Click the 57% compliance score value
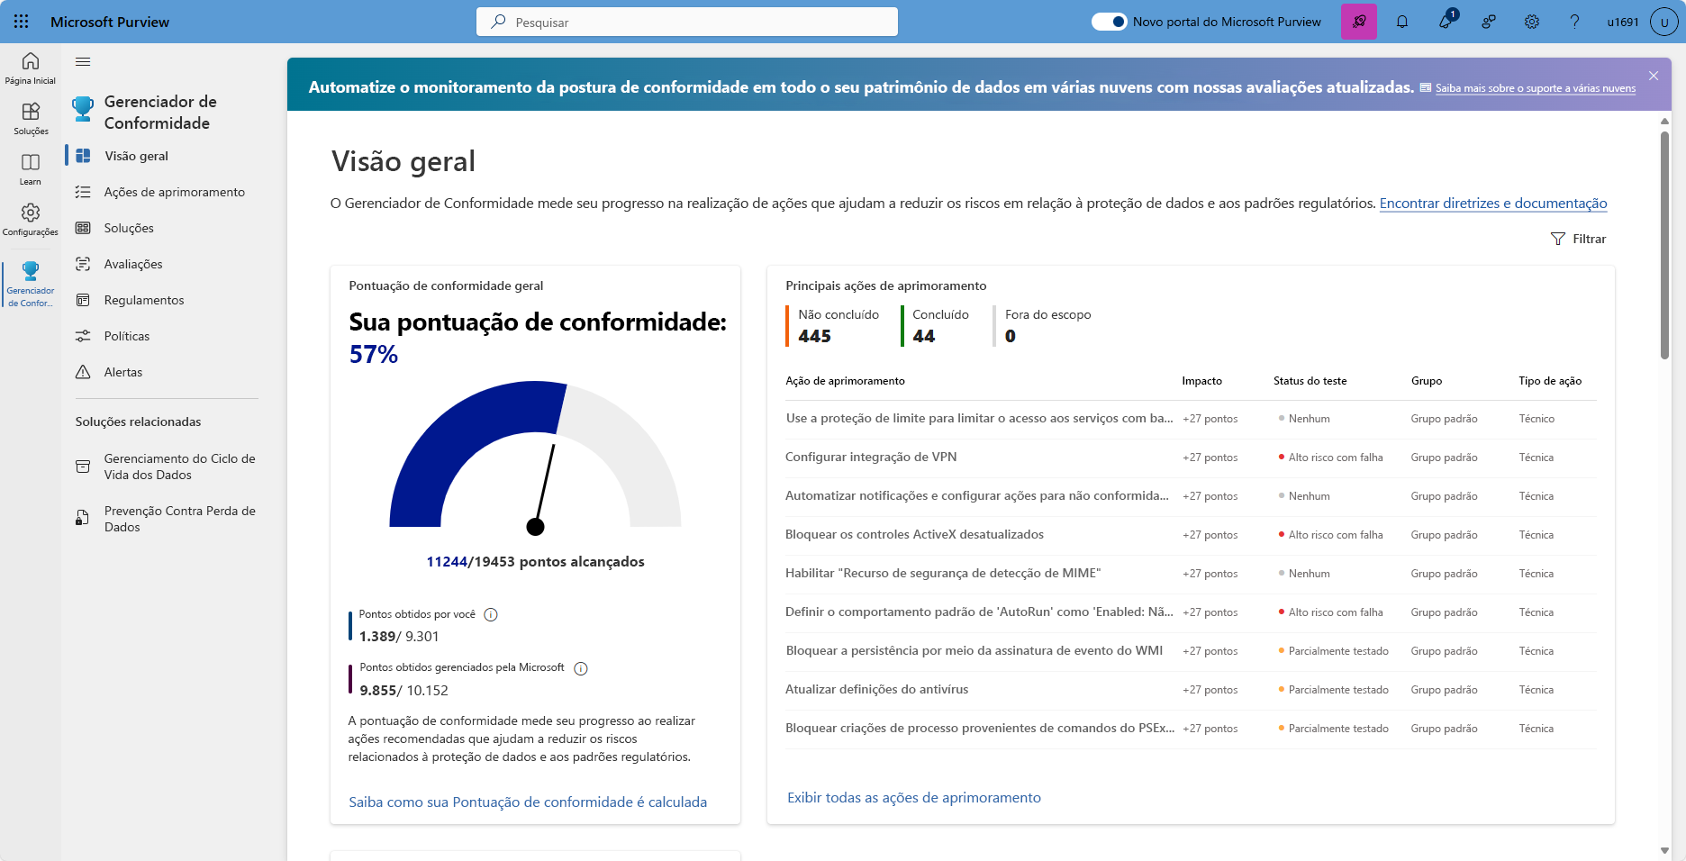The width and height of the screenshot is (1686, 861). (x=374, y=355)
